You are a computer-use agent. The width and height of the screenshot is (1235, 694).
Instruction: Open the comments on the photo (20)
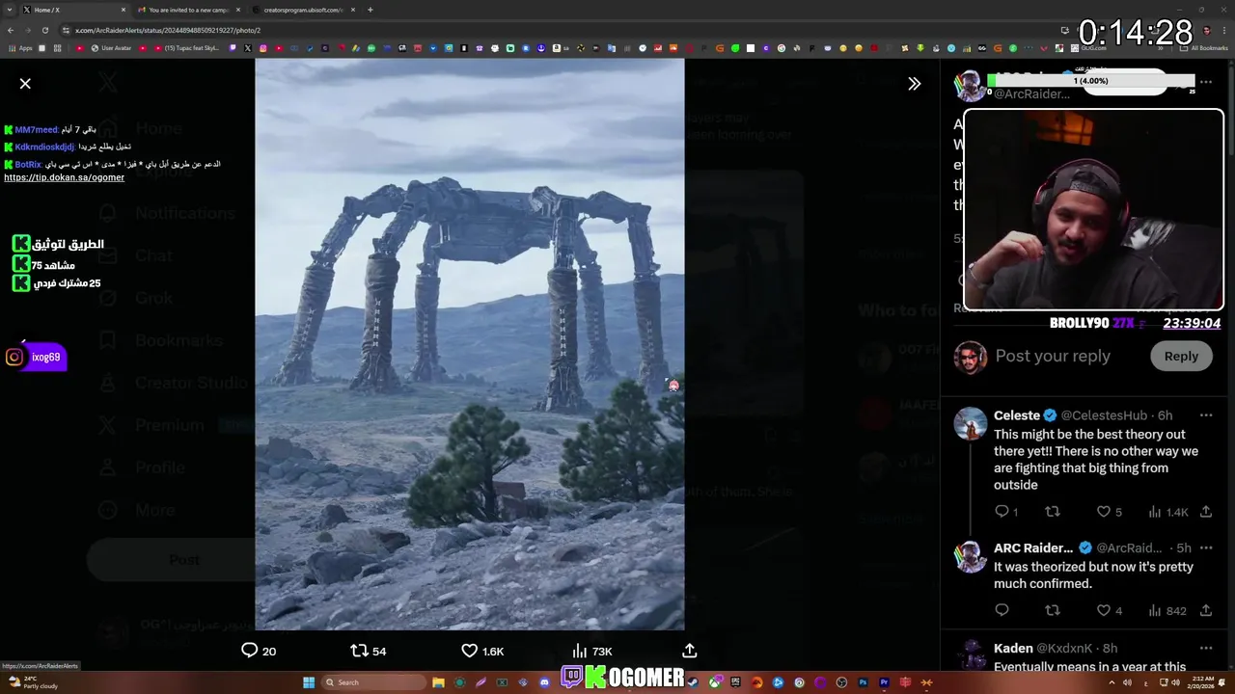click(x=258, y=651)
